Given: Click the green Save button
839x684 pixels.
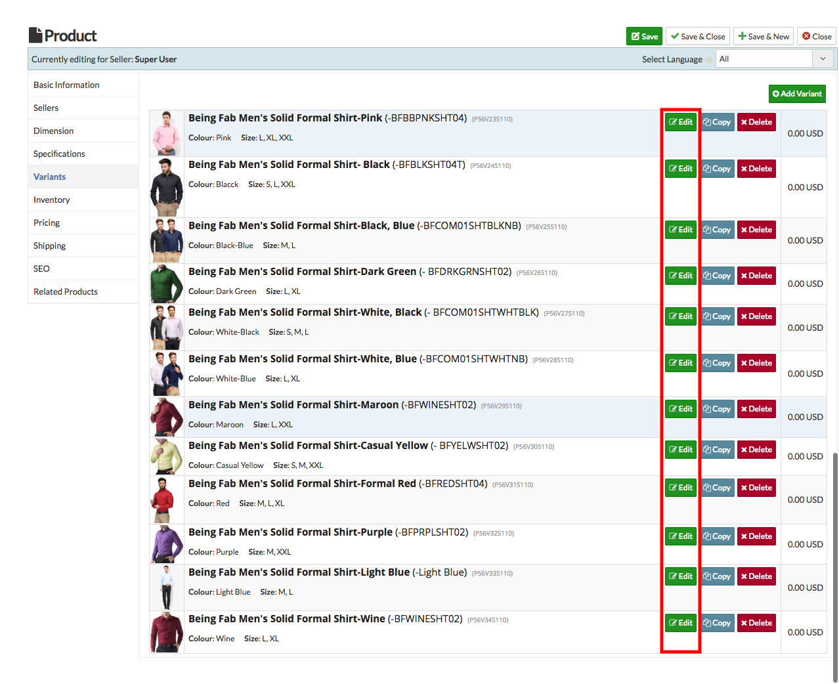Looking at the screenshot, I should tap(644, 36).
